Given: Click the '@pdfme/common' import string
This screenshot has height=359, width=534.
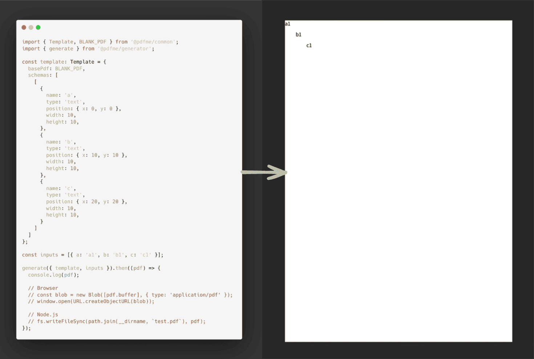Looking at the screenshot, I should coord(153,42).
